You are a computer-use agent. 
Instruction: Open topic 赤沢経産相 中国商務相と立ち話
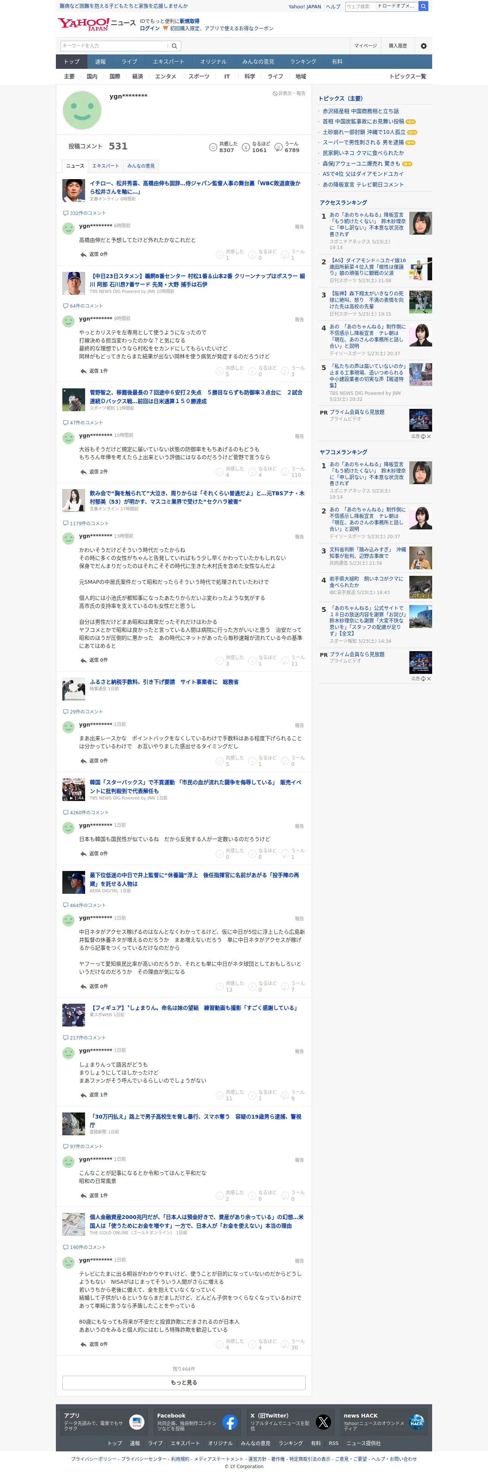click(x=361, y=111)
